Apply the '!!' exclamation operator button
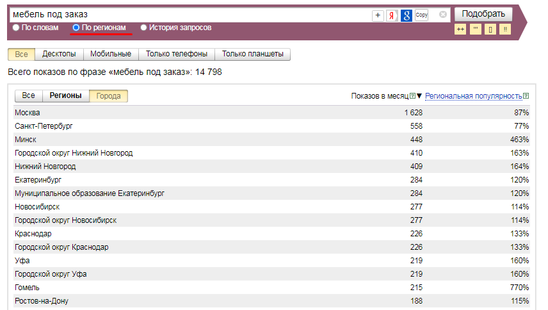The height and width of the screenshot is (310, 548). (x=505, y=29)
